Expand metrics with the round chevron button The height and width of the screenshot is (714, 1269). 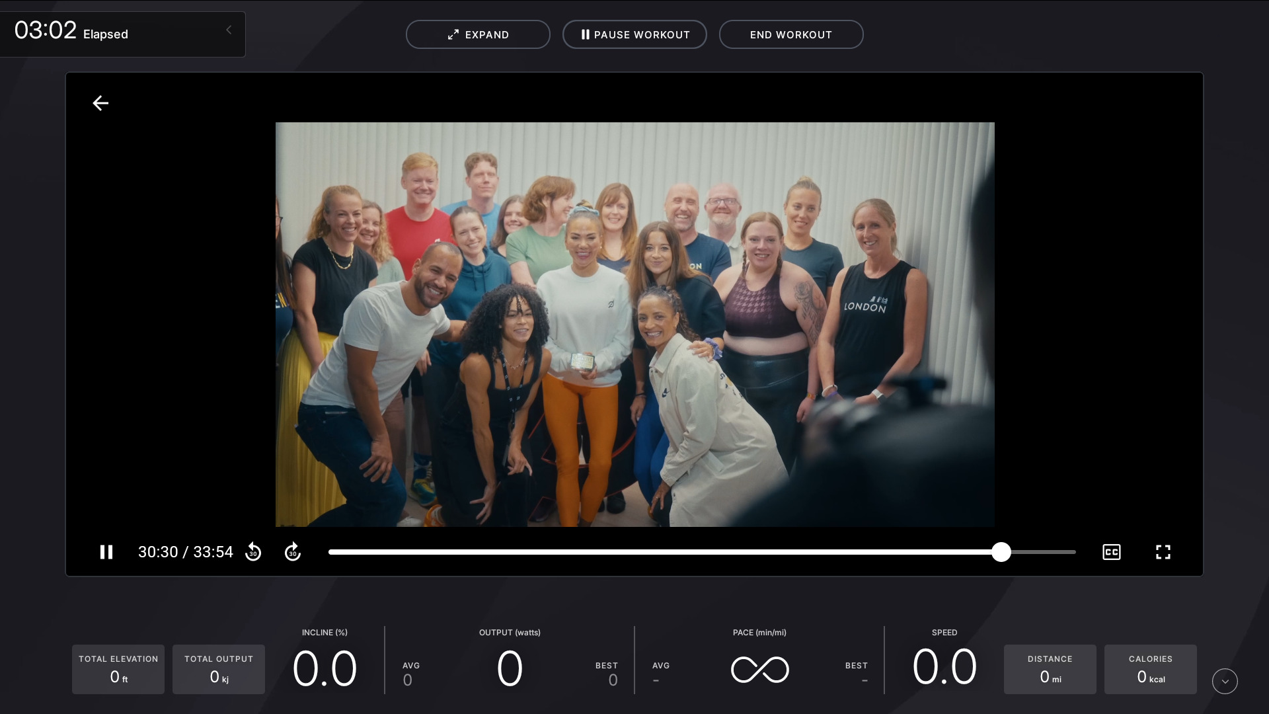point(1225,681)
